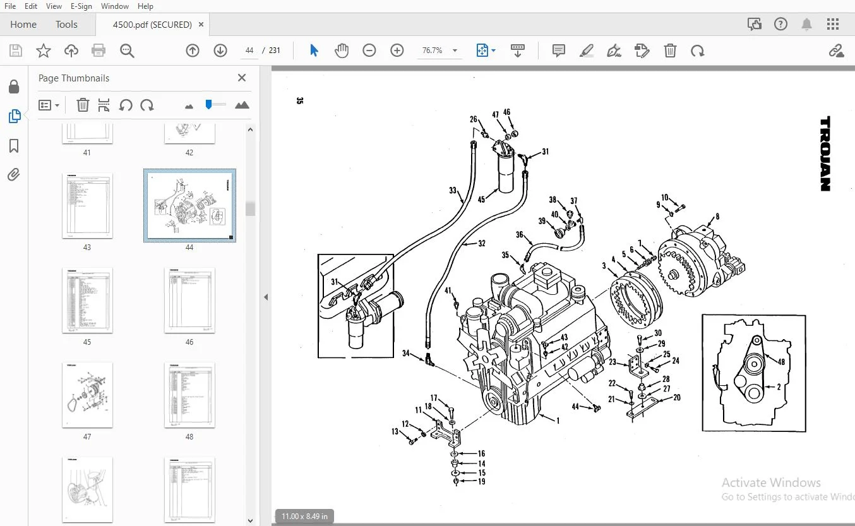
Task: Print the document with printer icon
Action: 99,51
